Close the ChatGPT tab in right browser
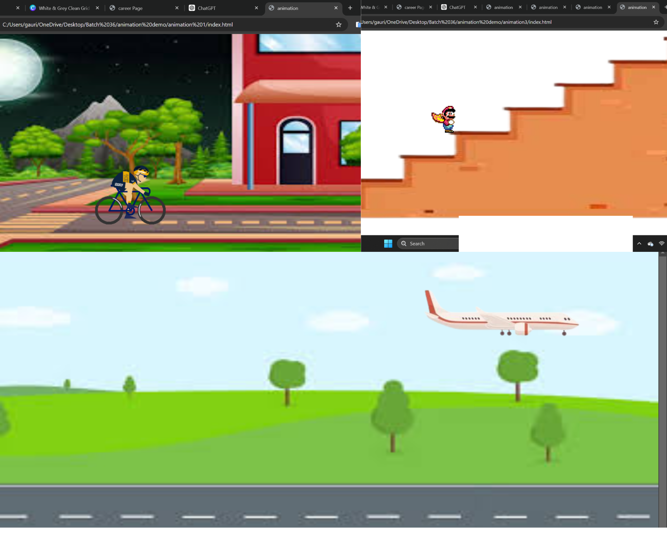This screenshot has height=533, width=667. pyautogui.click(x=475, y=7)
